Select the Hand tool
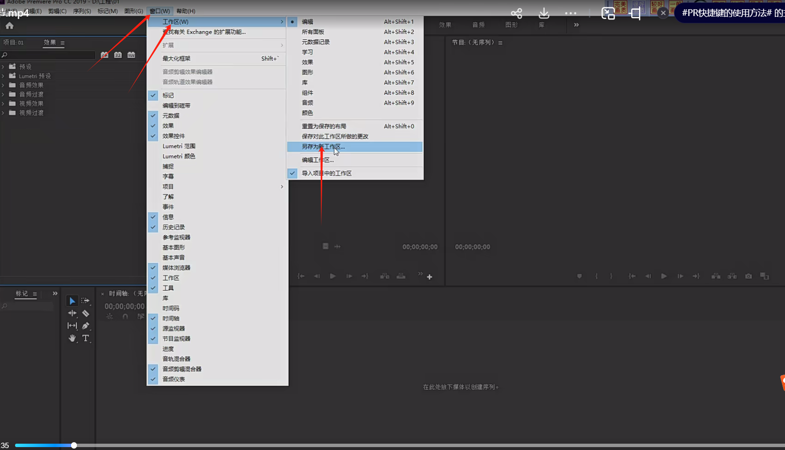The image size is (785, 450). click(x=72, y=338)
